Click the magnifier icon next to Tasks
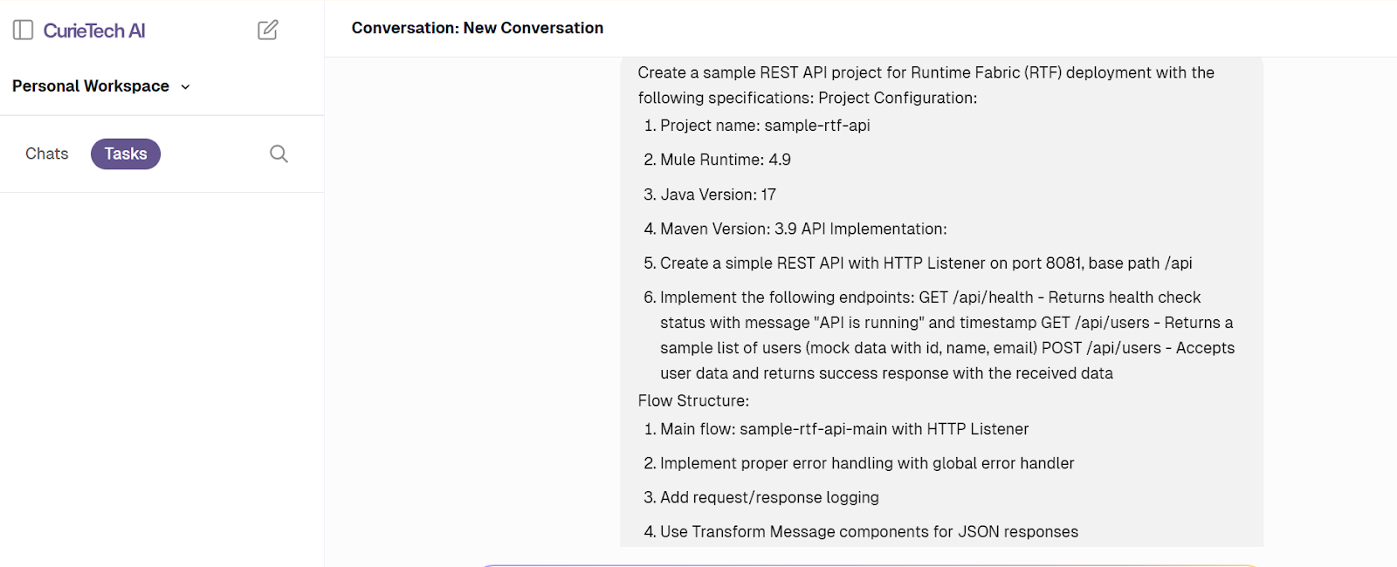 tap(278, 154)
